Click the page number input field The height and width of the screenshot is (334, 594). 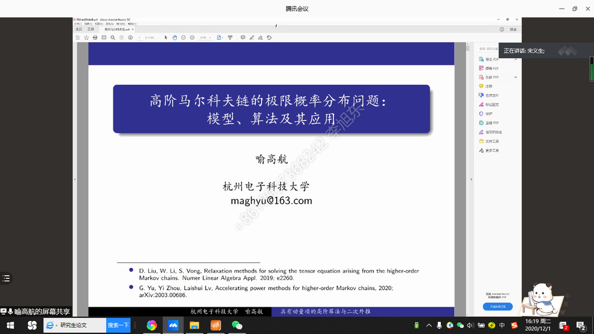[x=140, y=38]
